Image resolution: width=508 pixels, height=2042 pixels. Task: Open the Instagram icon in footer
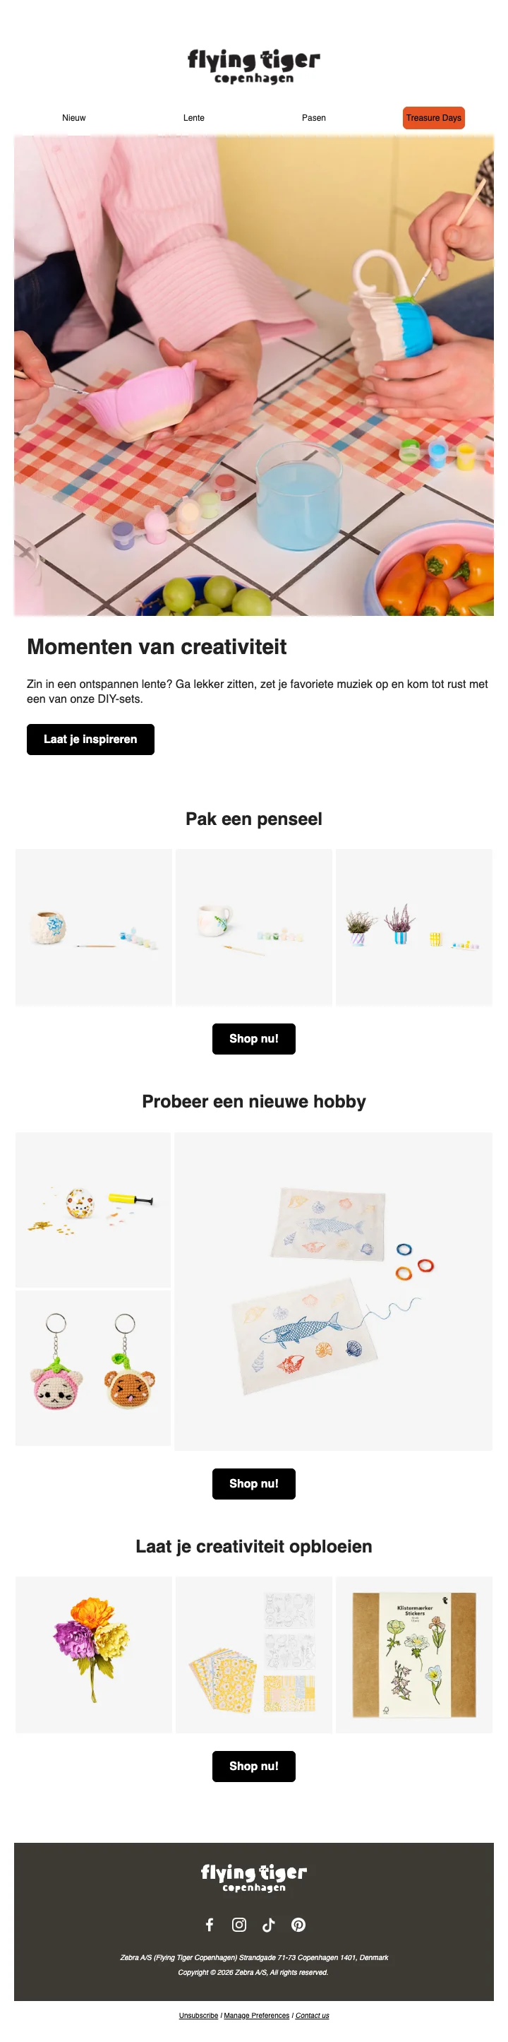(x=239, y=1924)
